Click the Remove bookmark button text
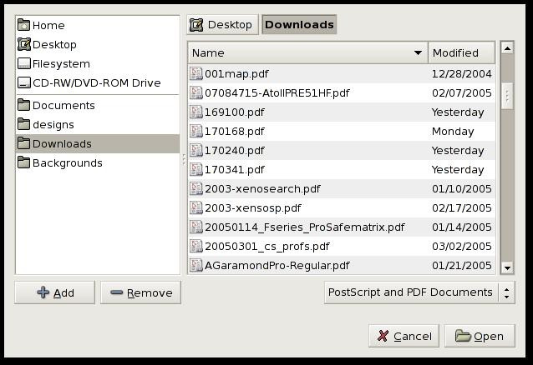This screenshot has width=533, height=365. click(x=150, y=292)
